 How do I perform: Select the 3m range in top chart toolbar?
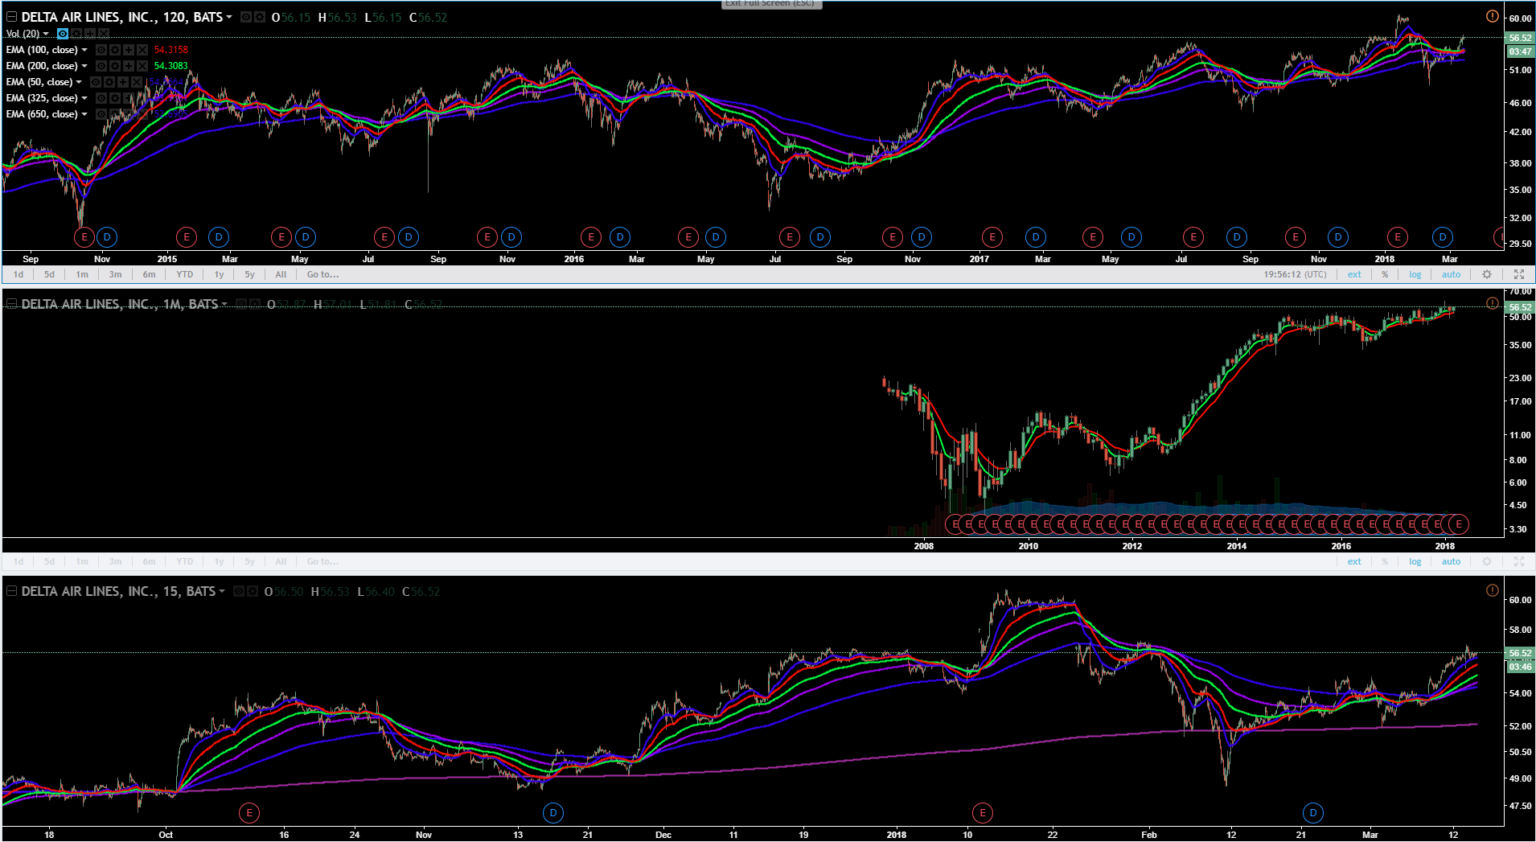pyautogui.click(x=115, y=274)
